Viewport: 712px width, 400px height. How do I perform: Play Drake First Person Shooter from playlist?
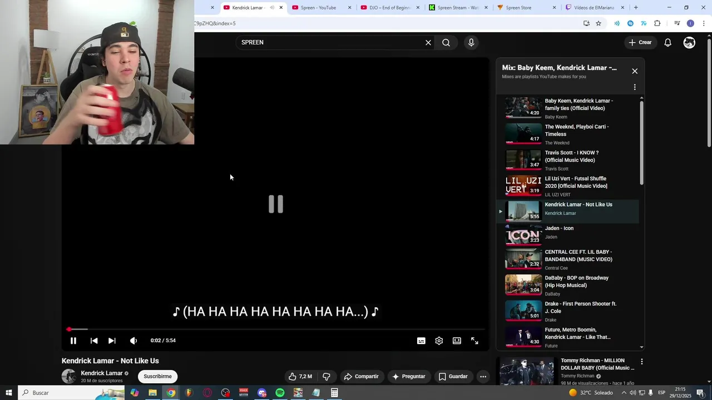pos(567,311)
